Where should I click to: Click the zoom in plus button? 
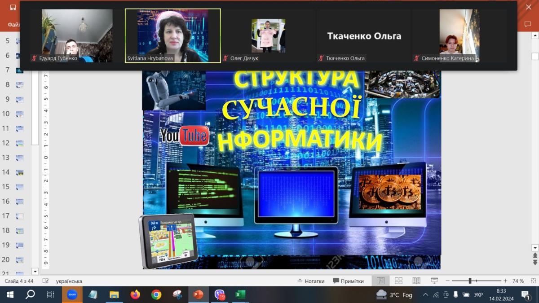point(505,281)
